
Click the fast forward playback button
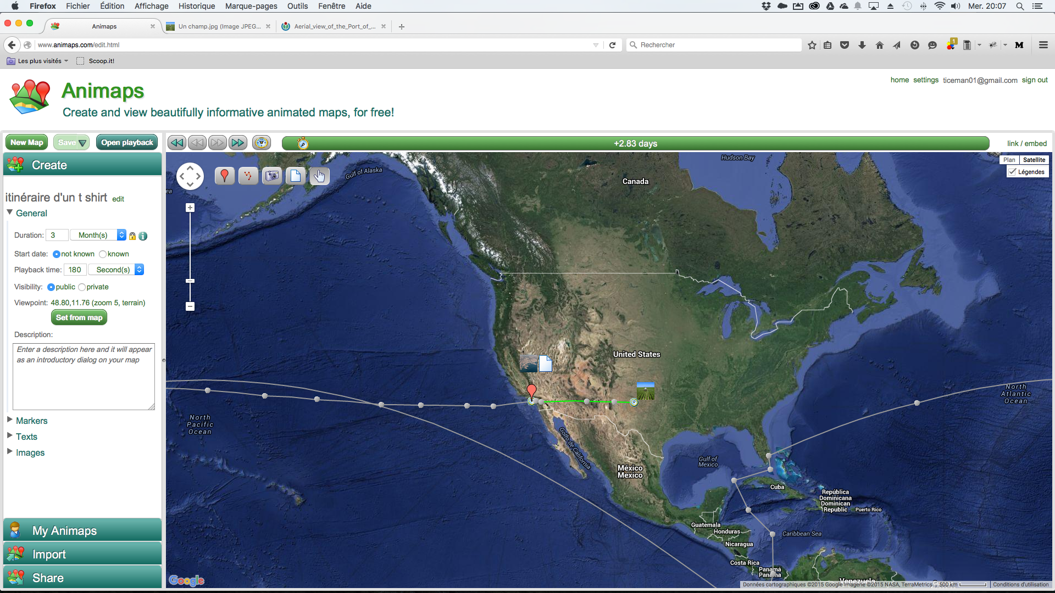tap(237, 143)
